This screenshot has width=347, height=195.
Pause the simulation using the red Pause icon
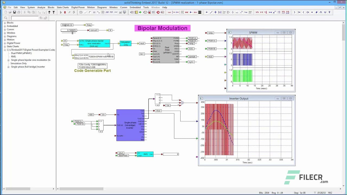coord(65,12)
